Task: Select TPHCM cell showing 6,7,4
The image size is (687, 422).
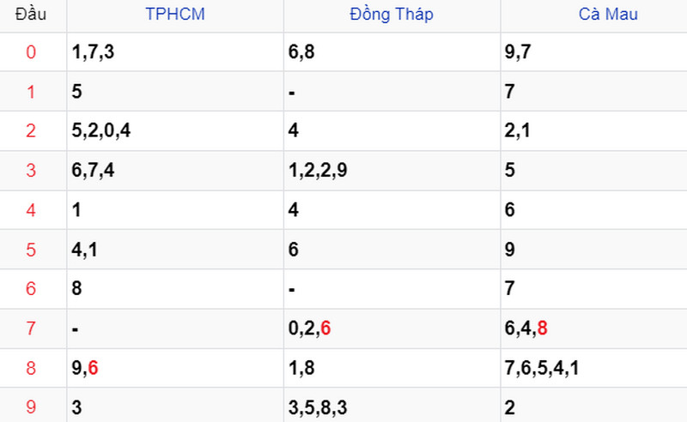Action: pyautogui.click(x=175, y=171)
